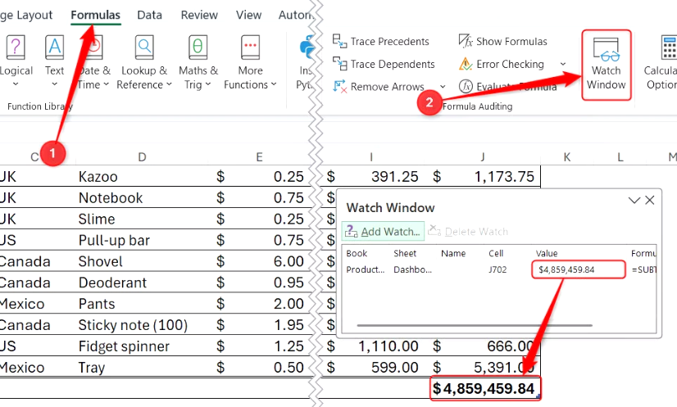
Task: Expand the Date & Time dropdown arrow
Action: click(x=107, y=84)
